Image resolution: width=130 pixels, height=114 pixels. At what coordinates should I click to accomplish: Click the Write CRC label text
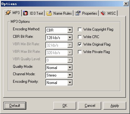click(91, 37)
